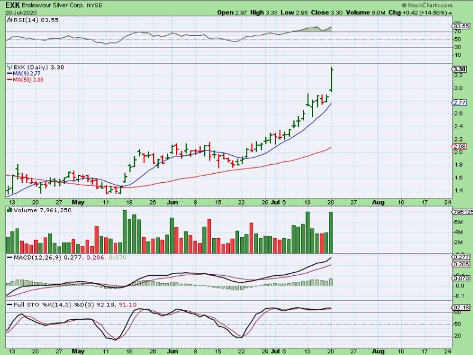The image size is (473, 355).
Task: Click the Volume 8.0M header value
Action: [366, 13]
